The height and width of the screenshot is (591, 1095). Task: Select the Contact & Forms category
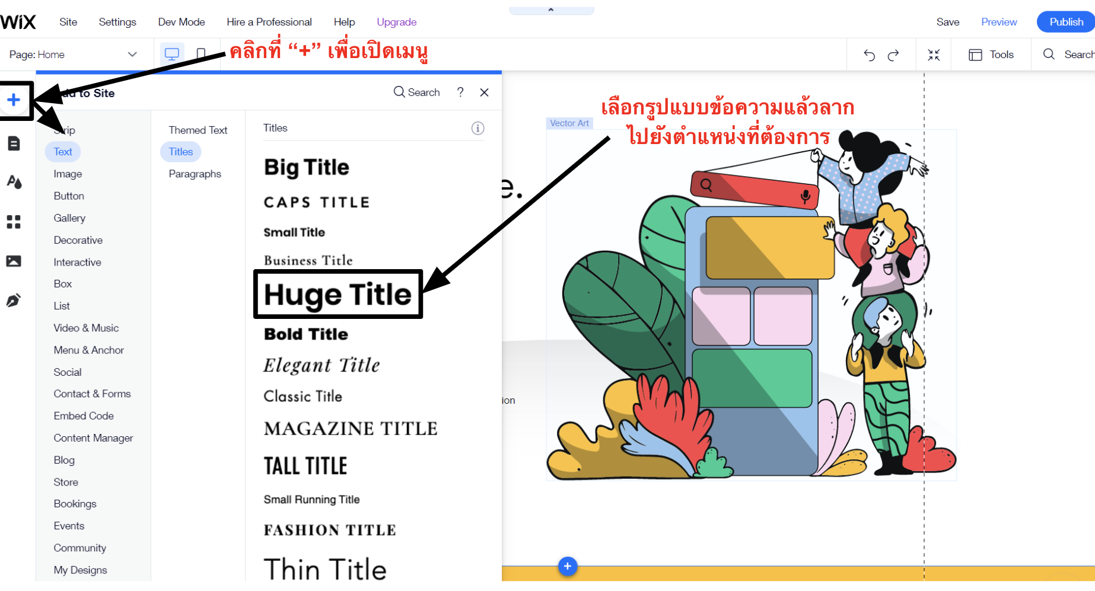click(x=92, y=394)
